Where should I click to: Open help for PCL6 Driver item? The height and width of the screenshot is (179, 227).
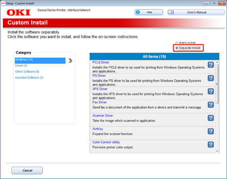211,65
